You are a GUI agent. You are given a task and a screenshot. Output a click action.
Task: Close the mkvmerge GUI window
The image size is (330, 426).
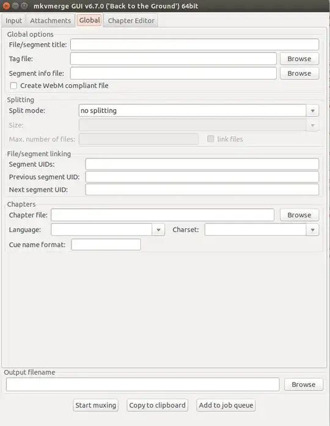coord(6,5)
